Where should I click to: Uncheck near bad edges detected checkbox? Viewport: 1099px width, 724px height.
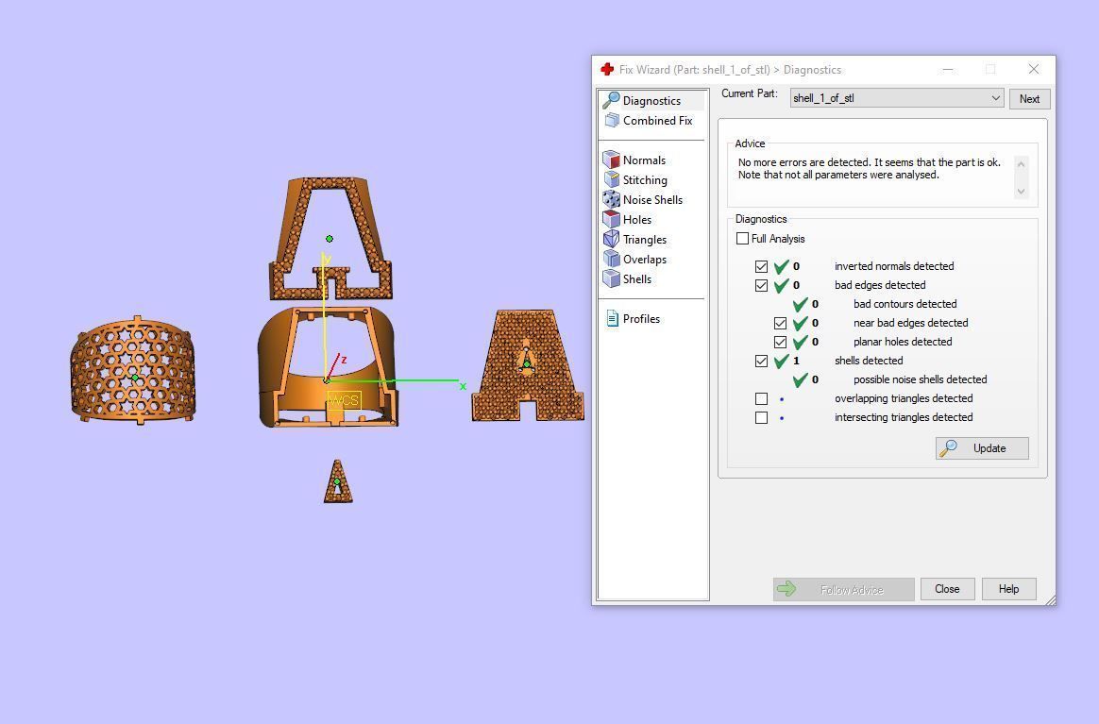[780, 323]
